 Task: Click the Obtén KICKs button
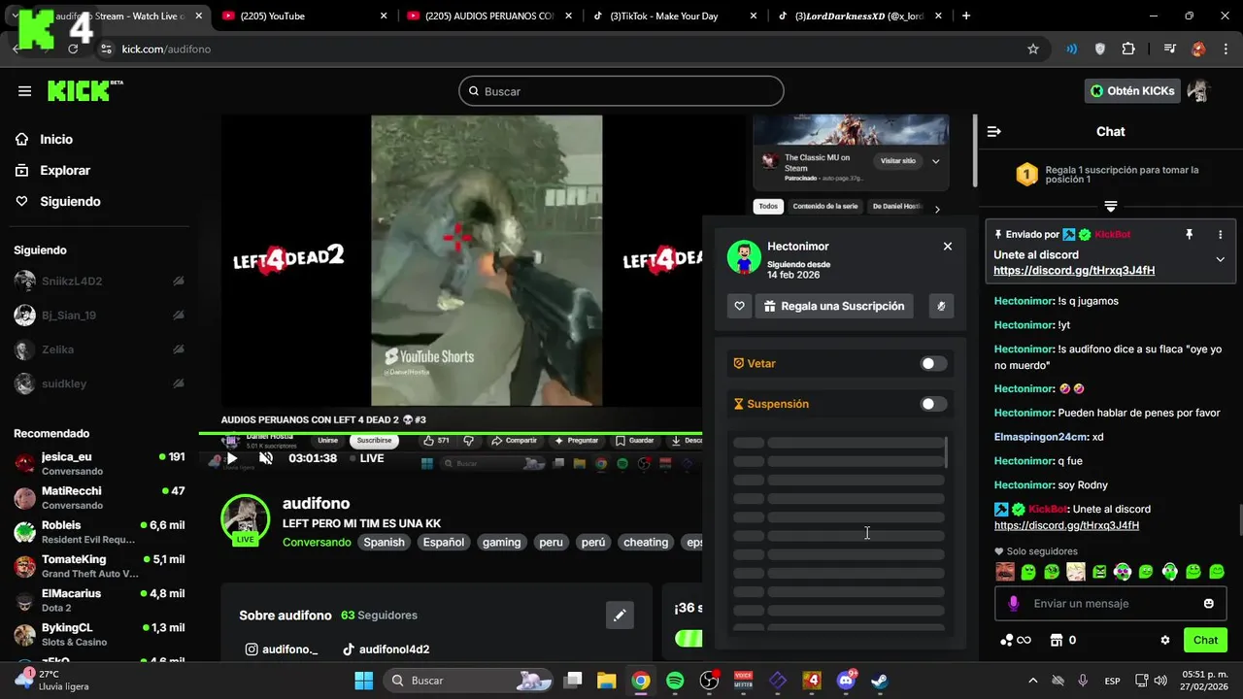[x=1132, y=91]
